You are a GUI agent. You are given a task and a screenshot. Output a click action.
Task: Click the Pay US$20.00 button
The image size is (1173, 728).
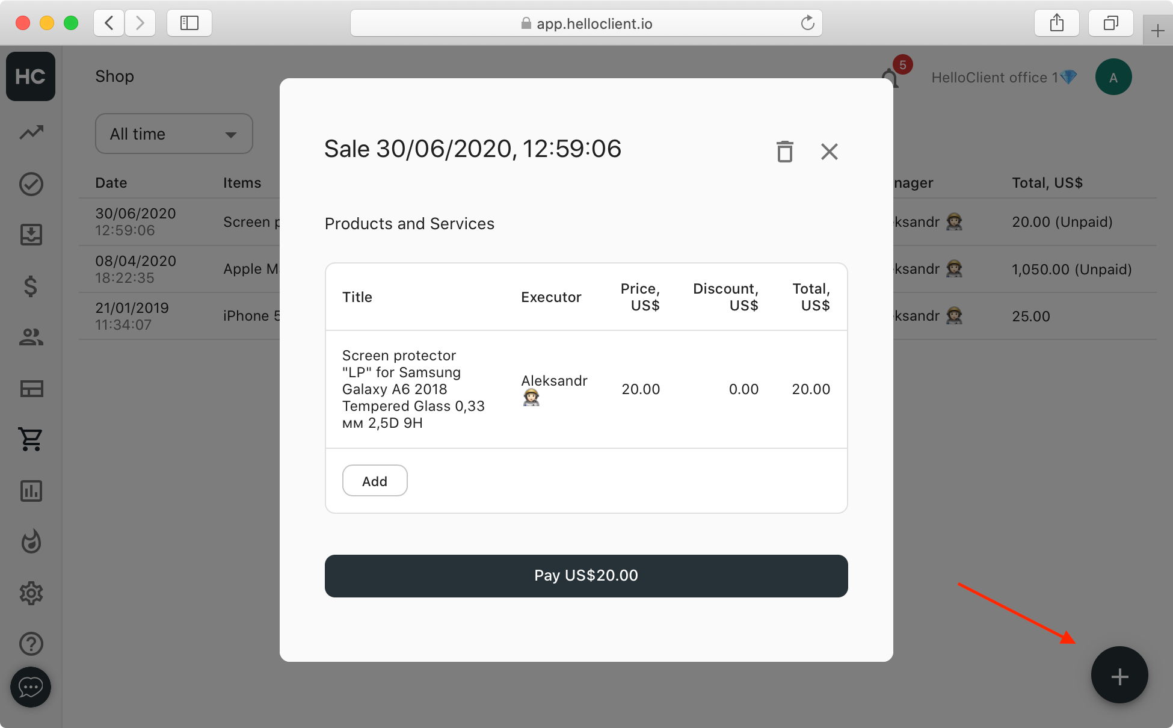586,576
